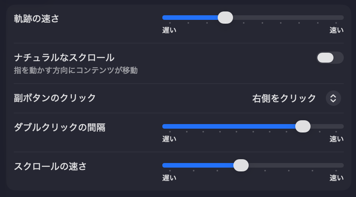Click the スクロールの速さ label
This screenshot has width=356, height=197.
50,166
